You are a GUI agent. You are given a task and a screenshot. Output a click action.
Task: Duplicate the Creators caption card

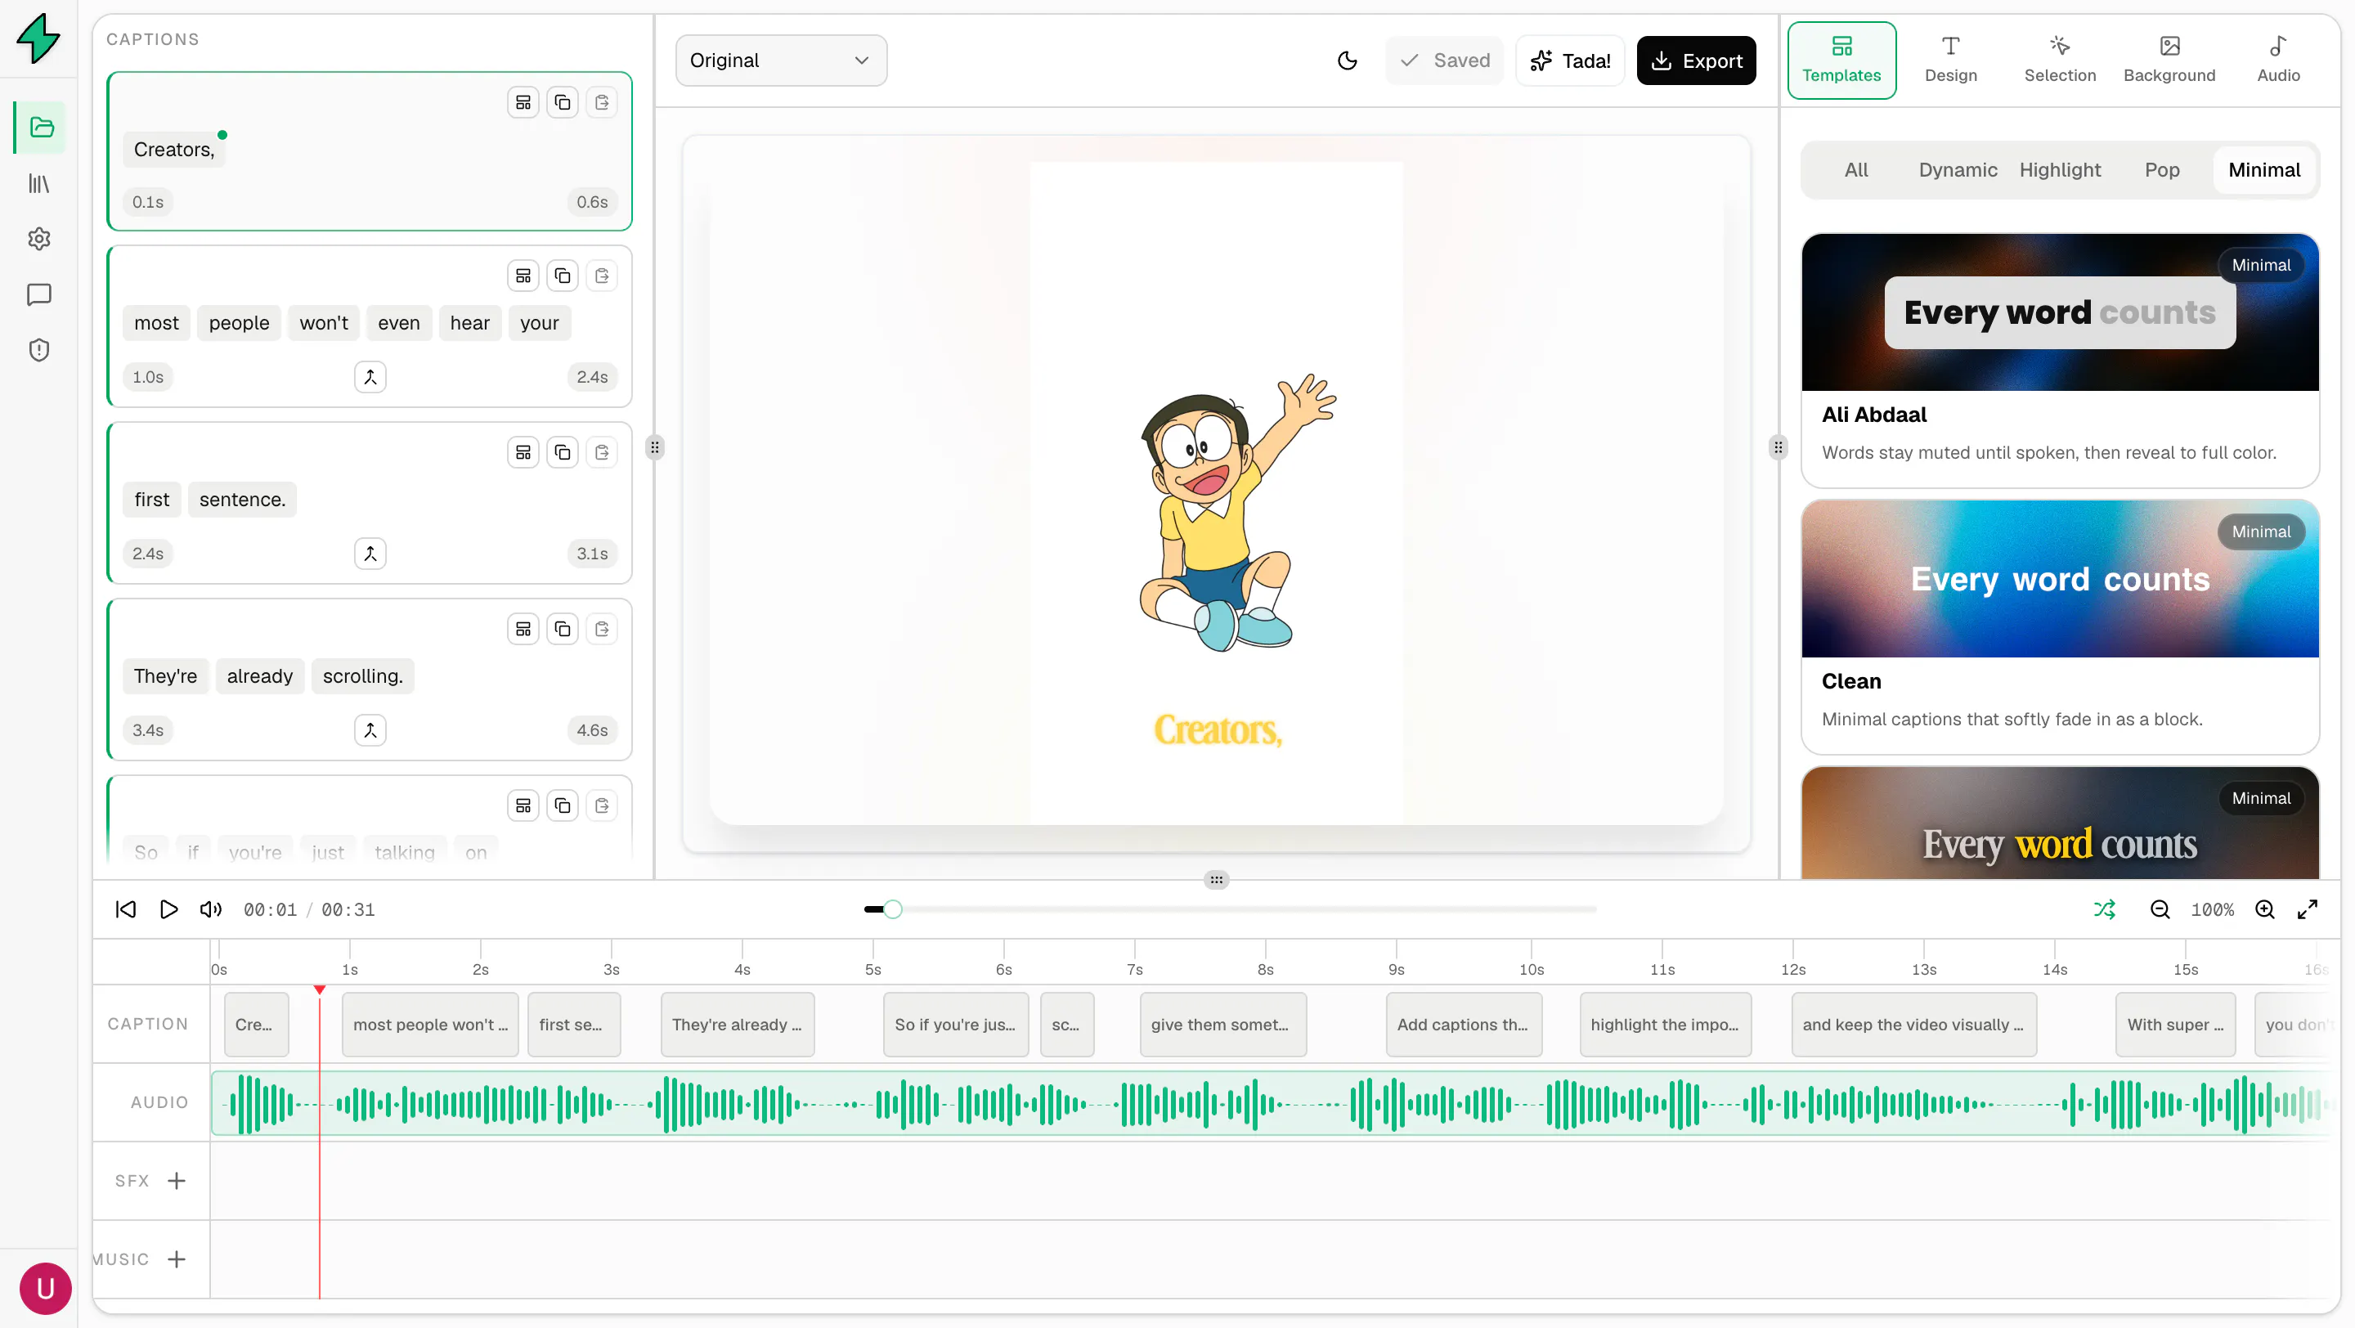click(x=563, y=102)
